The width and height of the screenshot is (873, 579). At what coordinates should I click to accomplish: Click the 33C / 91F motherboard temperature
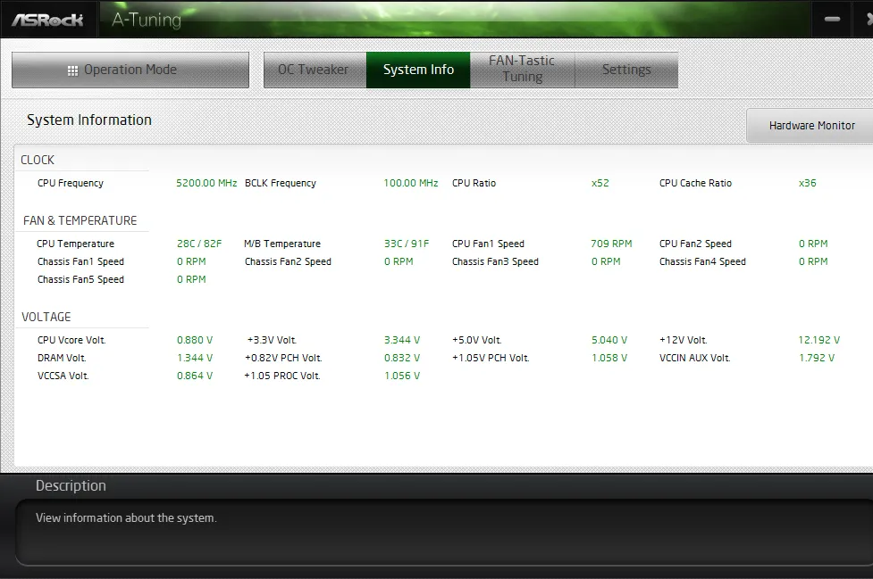tap(407, 244)
